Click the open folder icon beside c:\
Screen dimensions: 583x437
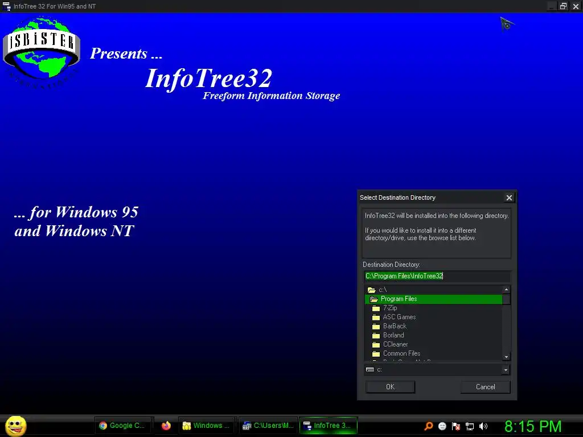coord(371,290)
